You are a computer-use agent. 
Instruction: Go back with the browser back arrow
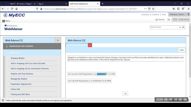coord(3,9)
